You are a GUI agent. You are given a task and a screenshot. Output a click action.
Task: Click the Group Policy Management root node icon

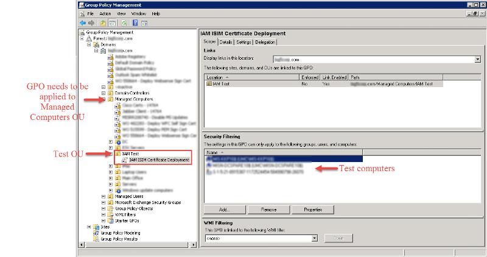click(x=82, y=32)
